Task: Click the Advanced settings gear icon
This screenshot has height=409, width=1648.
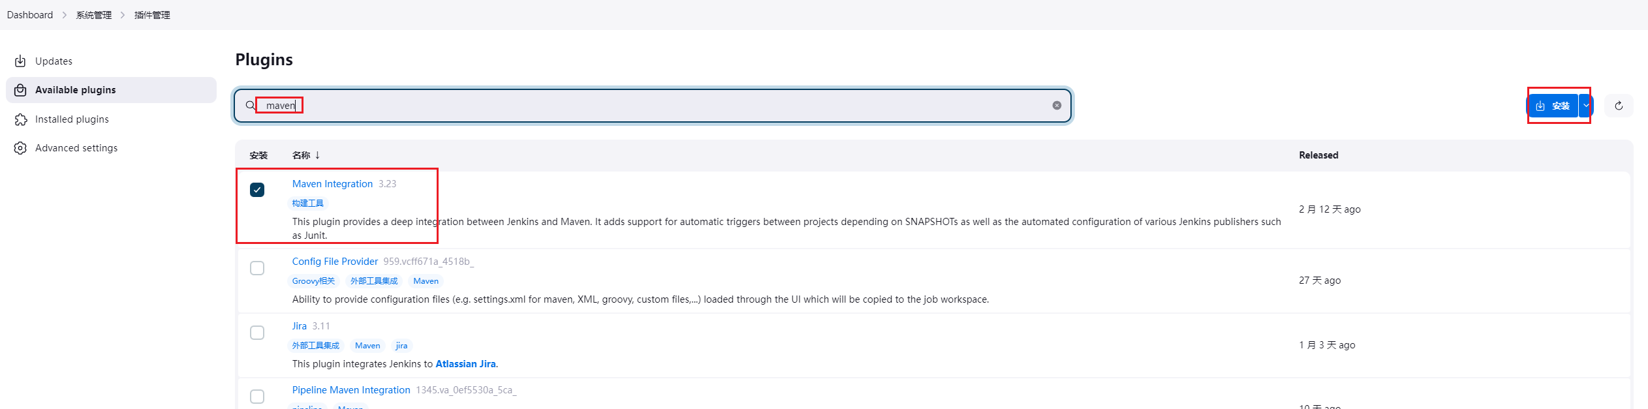Action: 20,148
